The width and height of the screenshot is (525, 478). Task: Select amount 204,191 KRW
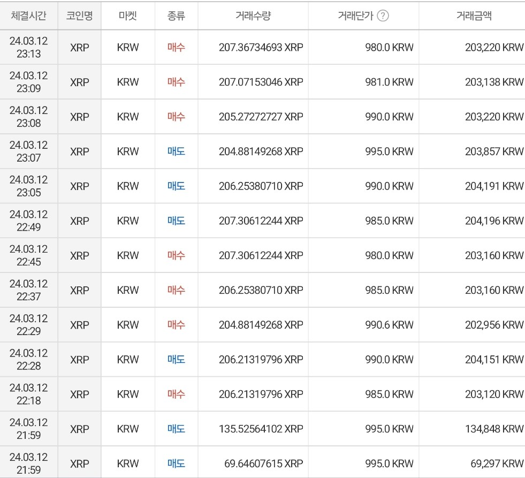tap(494, 186)
